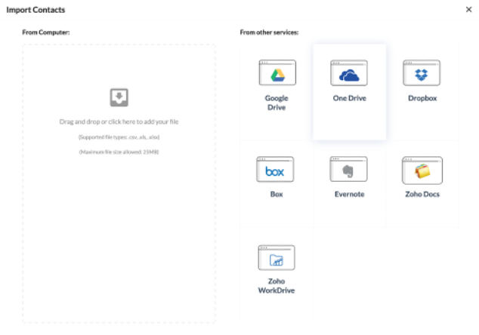
Task: Pick the Evernote elephant icon
Action: click(x=348, y=169)
